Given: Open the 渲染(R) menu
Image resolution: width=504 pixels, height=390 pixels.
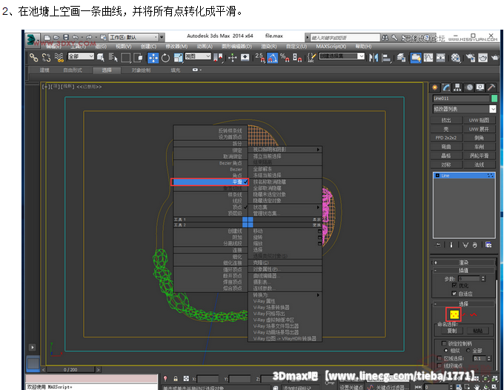Looking at the screenshot, I should [269, 46].
